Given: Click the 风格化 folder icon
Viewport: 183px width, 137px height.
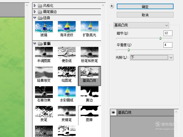Looking at the screenshot, I should click(40, 6).
